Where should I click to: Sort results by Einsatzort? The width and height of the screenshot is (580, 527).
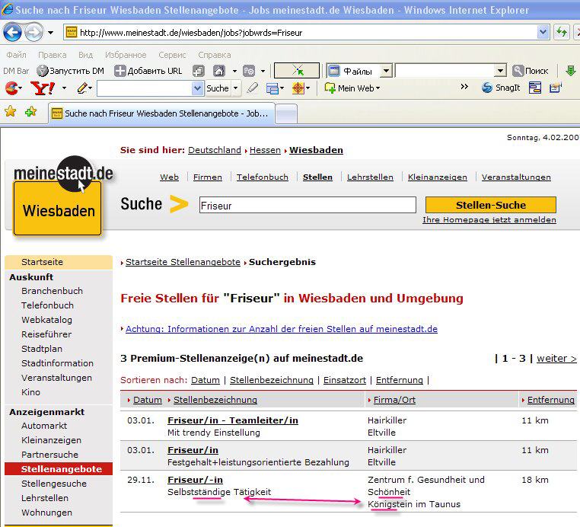pos(344,380)
